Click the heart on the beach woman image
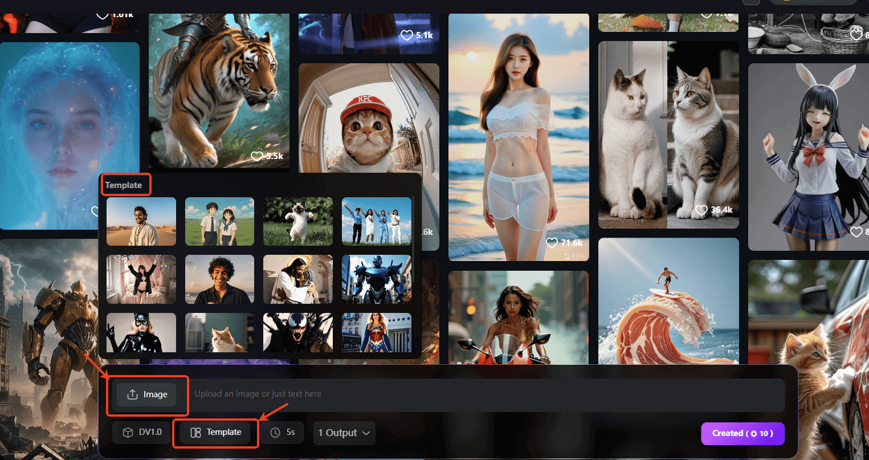The height and width of the screenshot is (460, 869). point(552,243)
